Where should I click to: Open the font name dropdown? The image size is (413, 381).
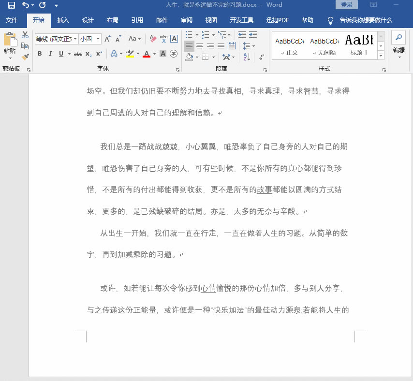[x=75, y=39]
